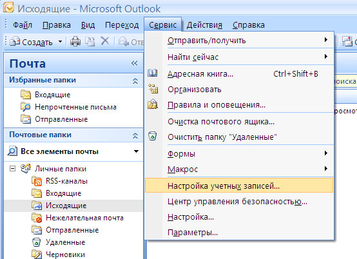Open the Вид menu

click(88, 25)
